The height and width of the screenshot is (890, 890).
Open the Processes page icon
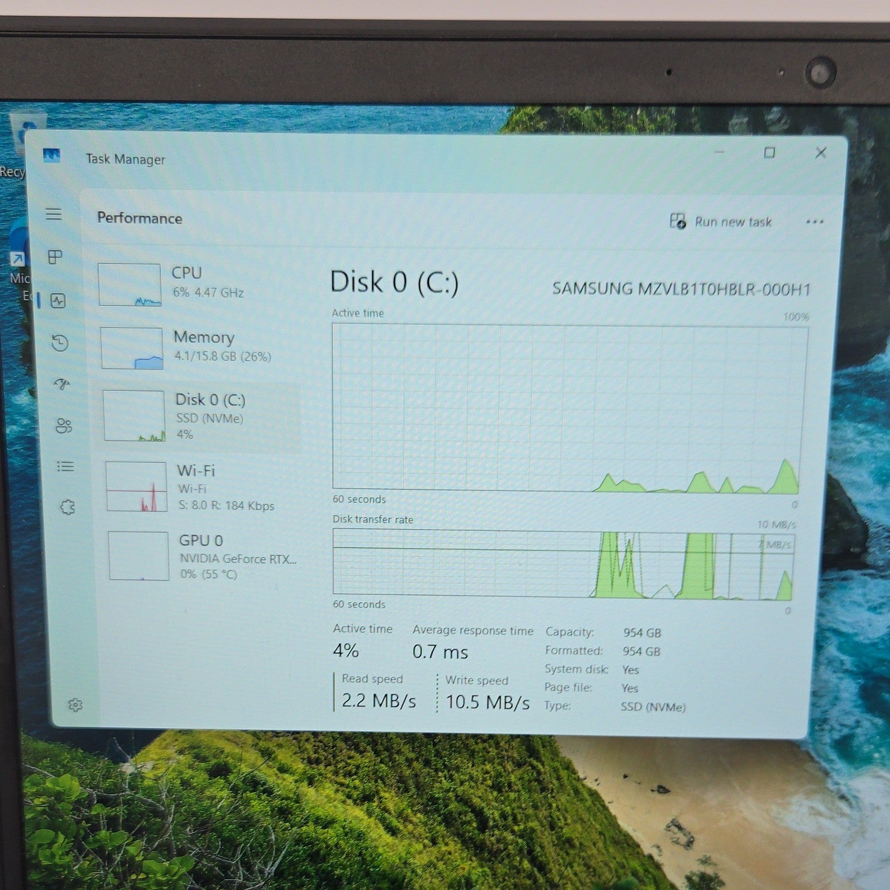[x=55, y=257]
